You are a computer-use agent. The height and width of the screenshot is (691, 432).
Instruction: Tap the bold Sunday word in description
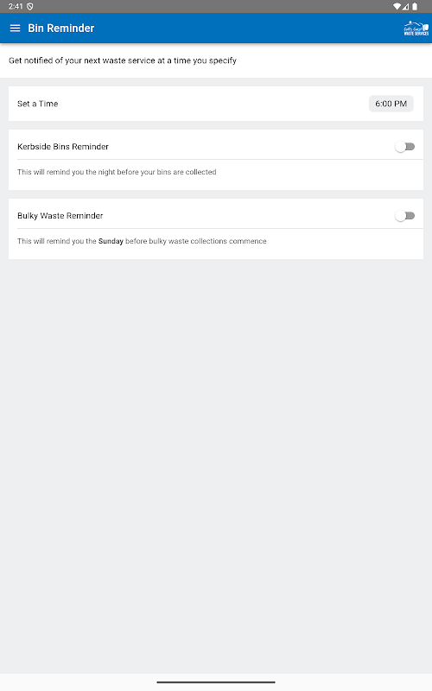(x=111, y=242)
